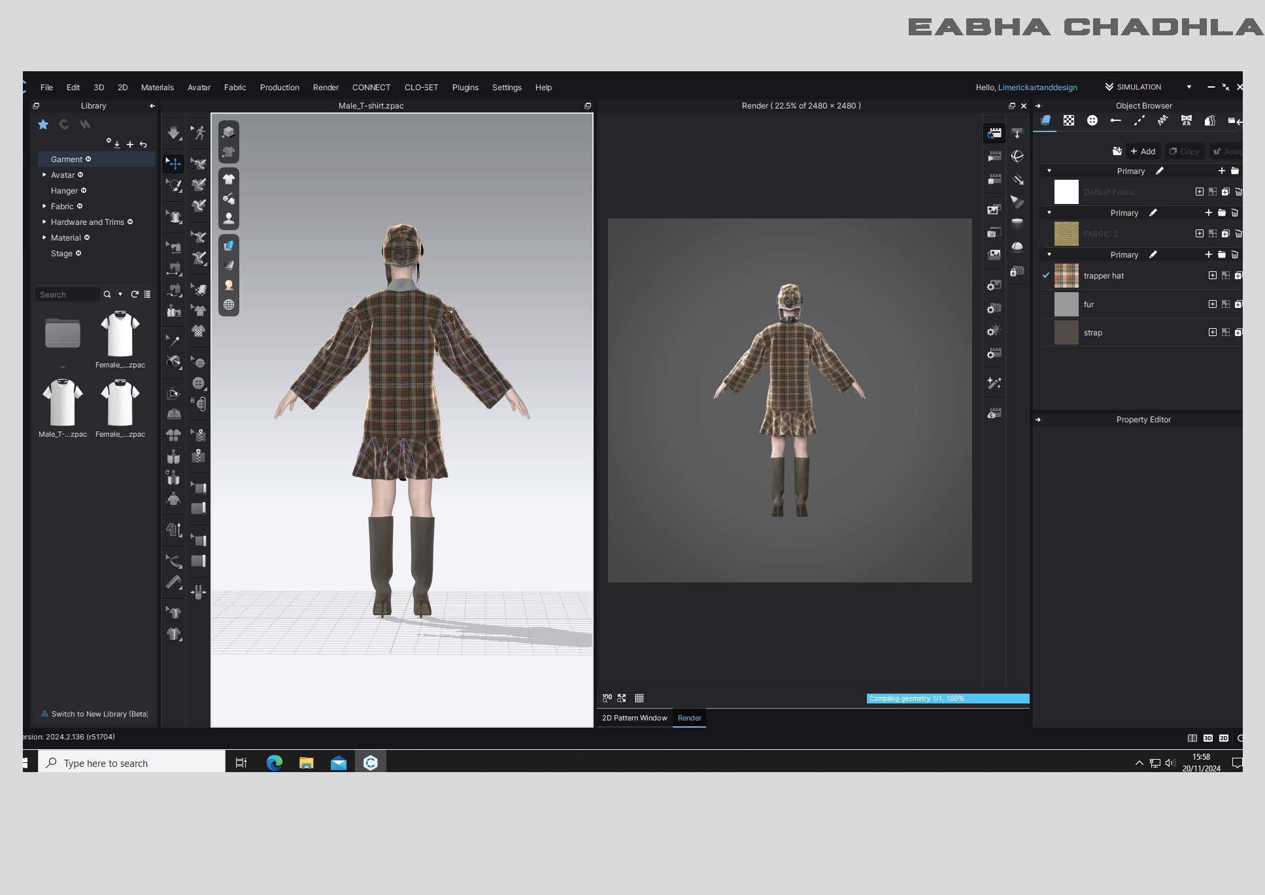Viewport: 1265px width, 895px height.
Task: Open the Materials menu
Action: click(x=157, y=87)
